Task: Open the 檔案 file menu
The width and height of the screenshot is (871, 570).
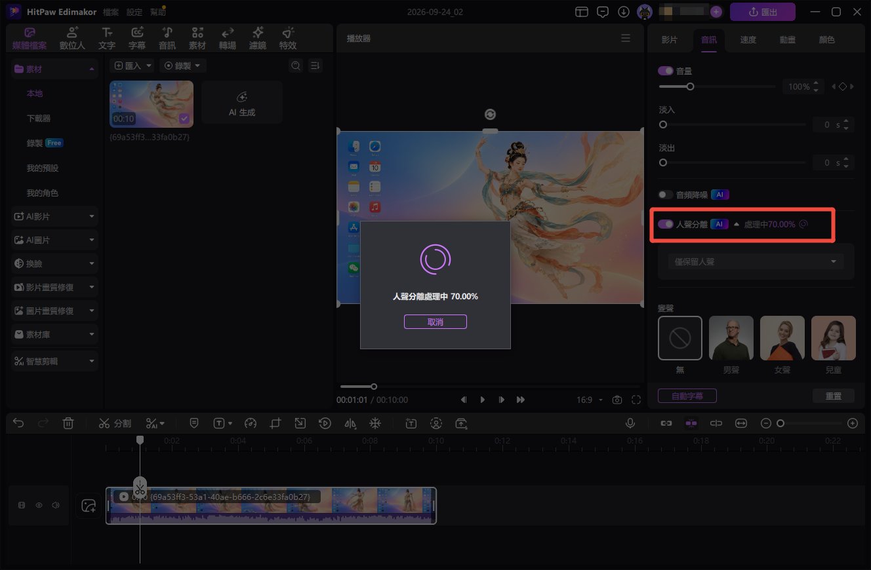Action: tap(111, 12)
